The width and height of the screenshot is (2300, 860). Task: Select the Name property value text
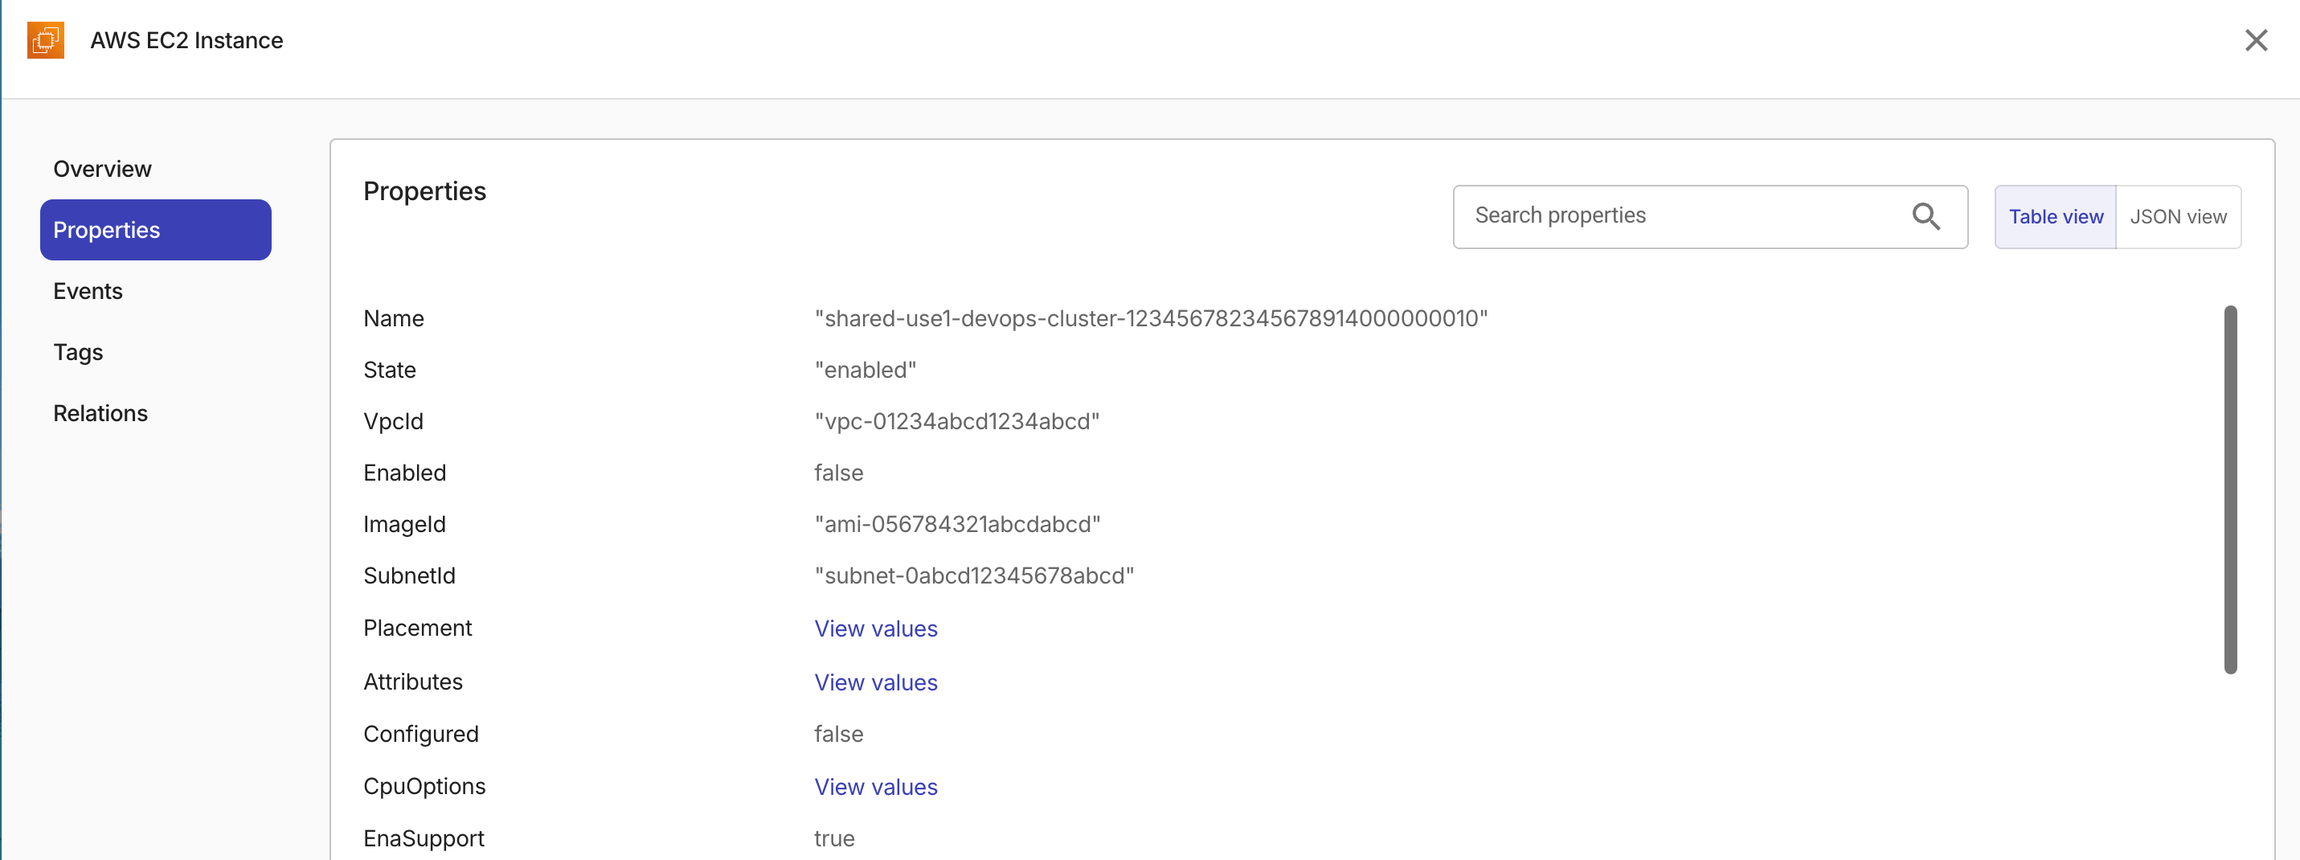(1150, 318)
